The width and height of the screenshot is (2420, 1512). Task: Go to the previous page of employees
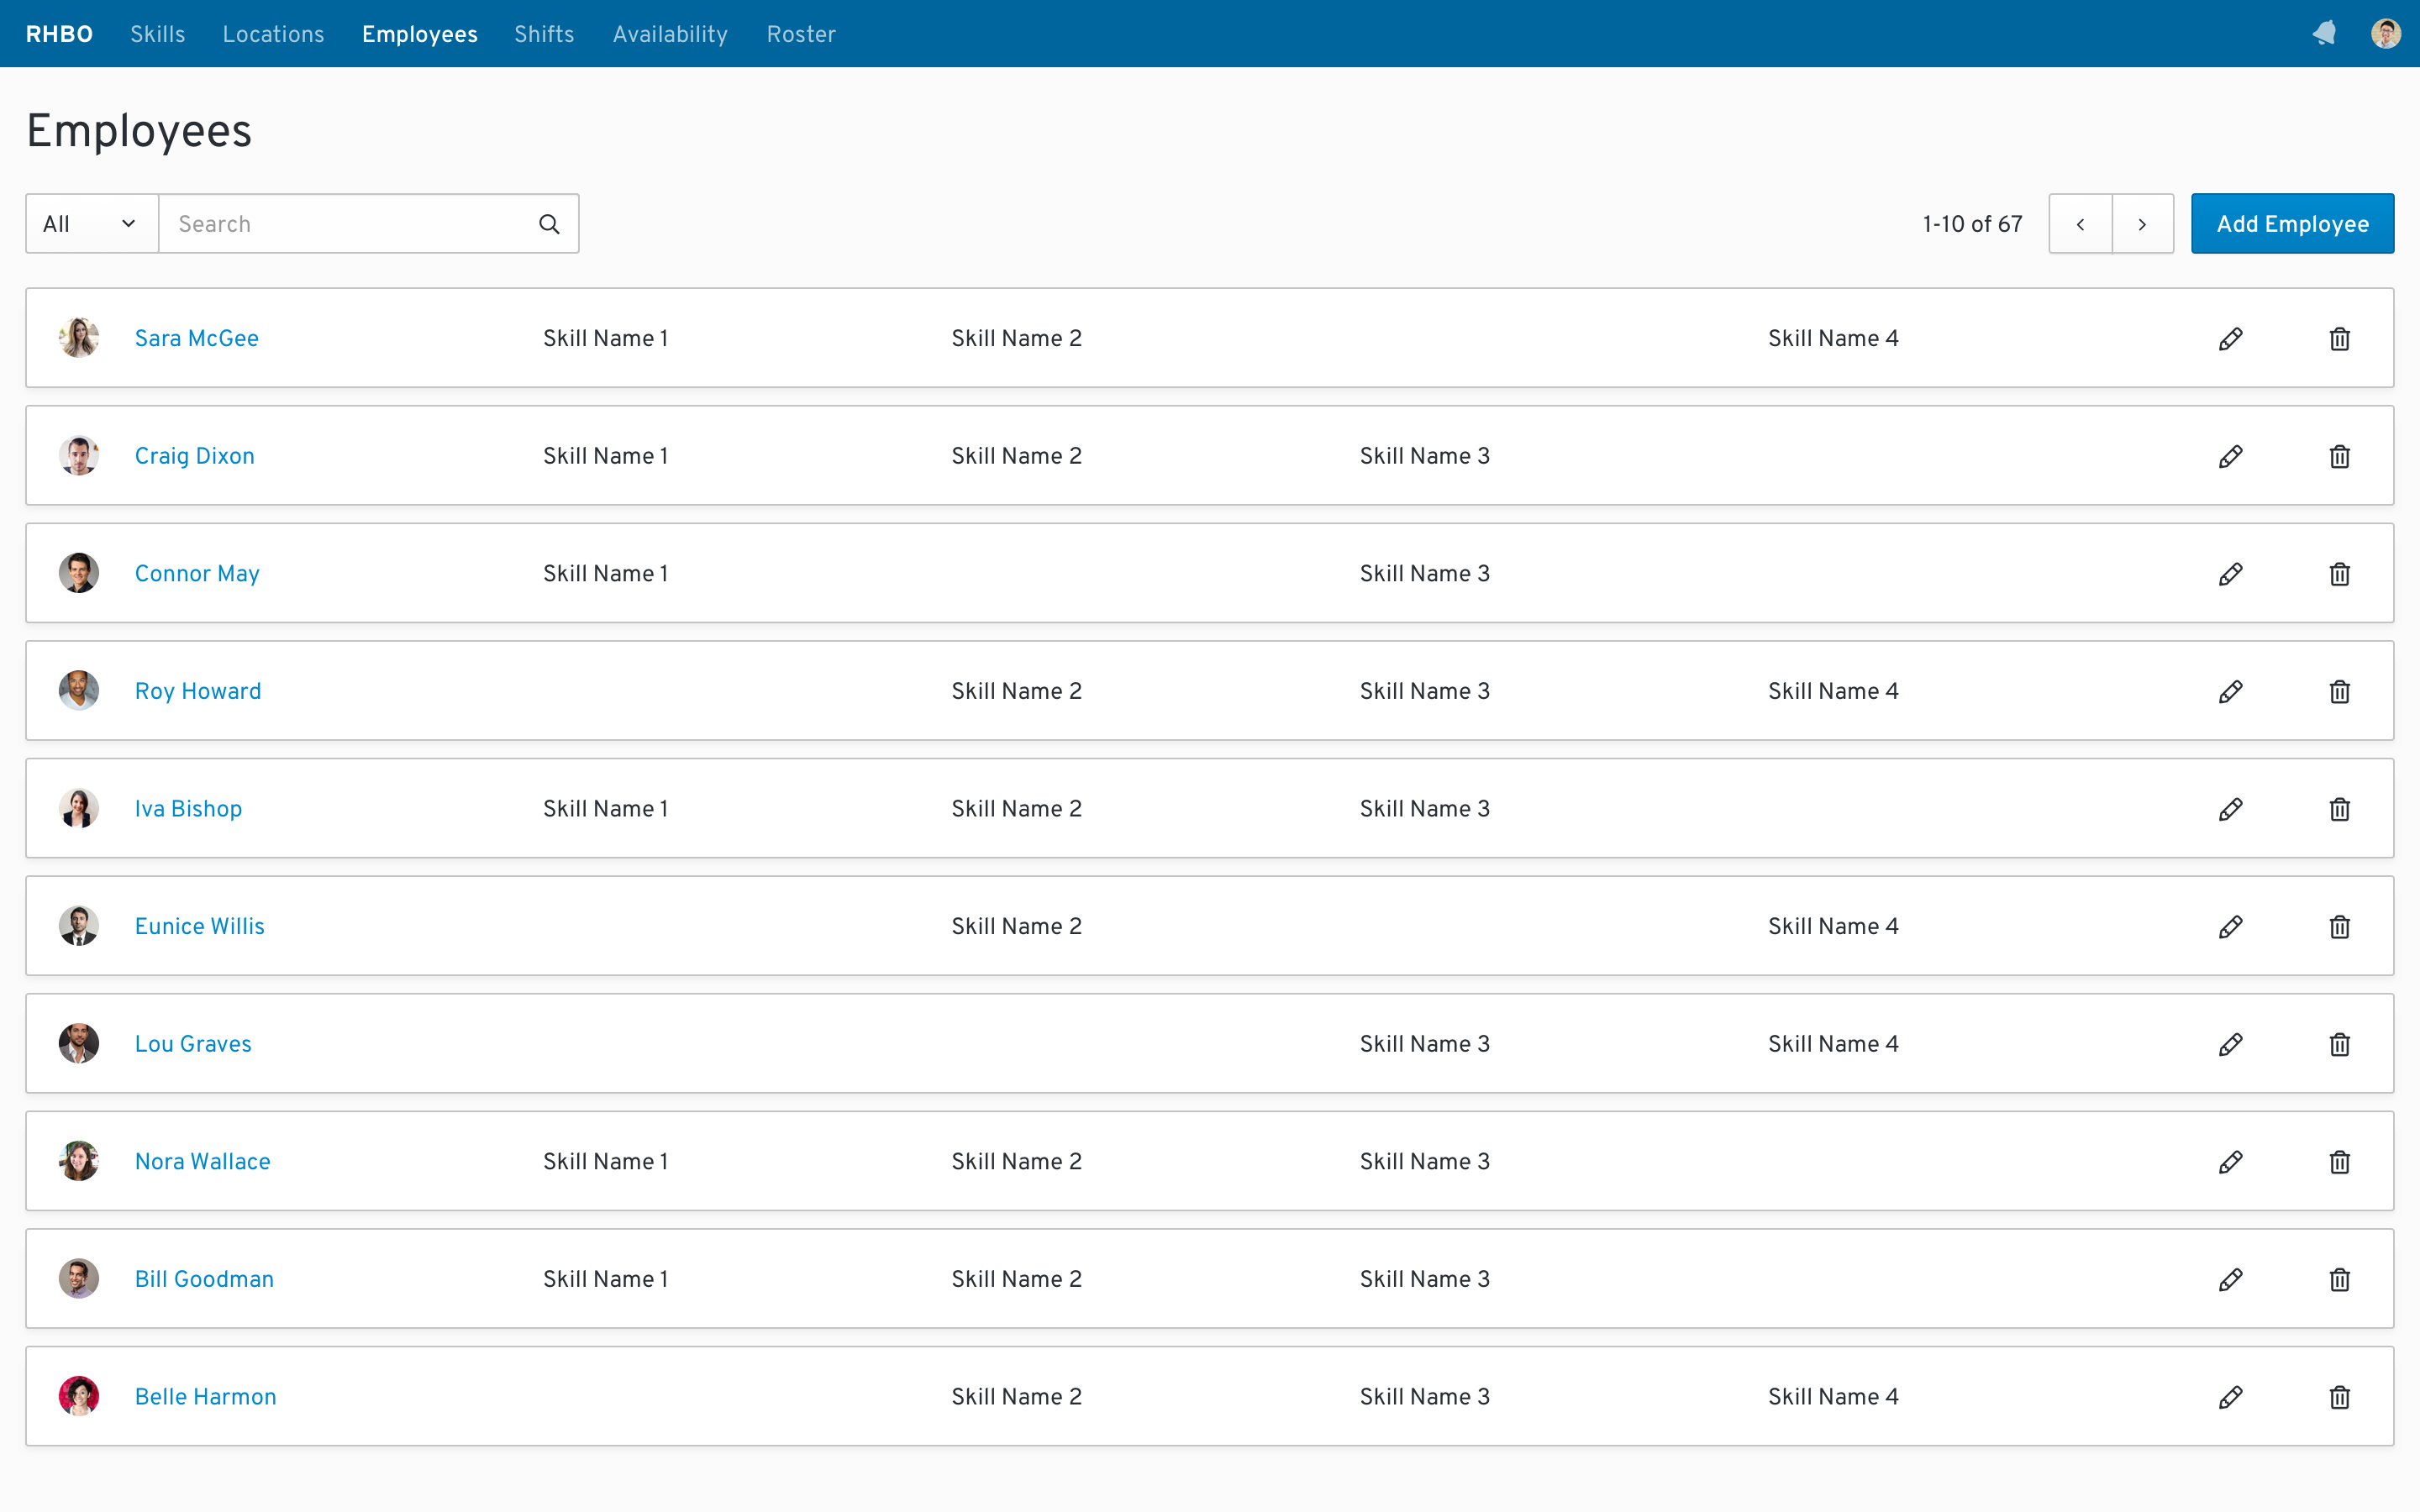coord(2080,224)
